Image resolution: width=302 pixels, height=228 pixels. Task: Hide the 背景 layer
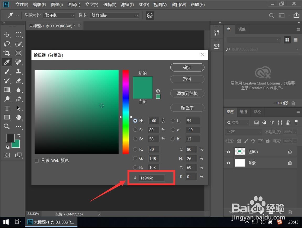tap(229, 163)
